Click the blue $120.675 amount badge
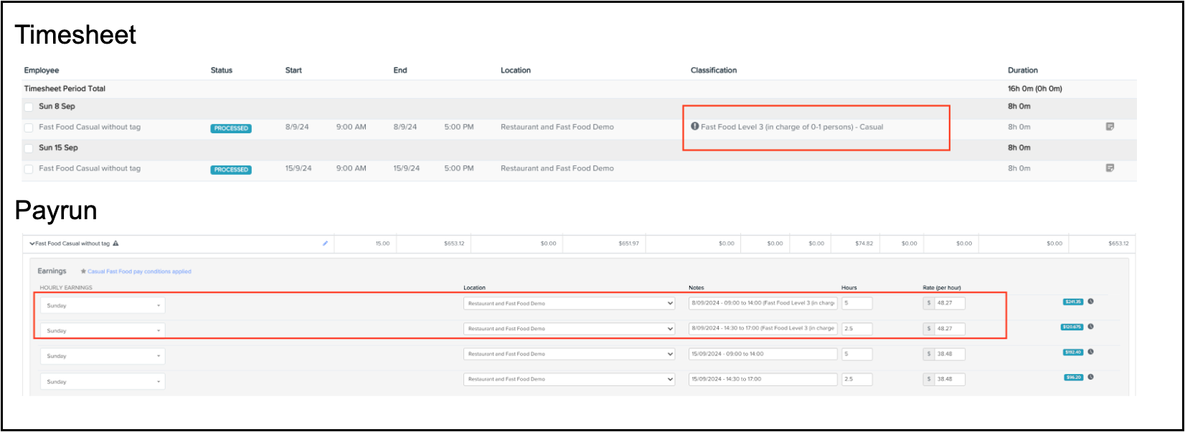The height and width of the screenshot is (432, 1185). tap(1072, 327)
